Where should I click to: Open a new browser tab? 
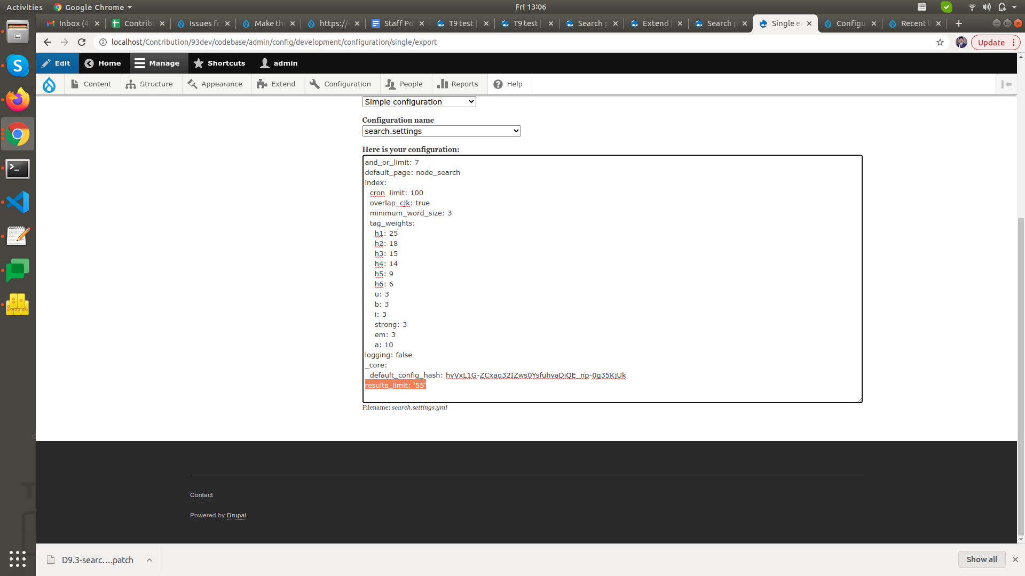(959, 23)
